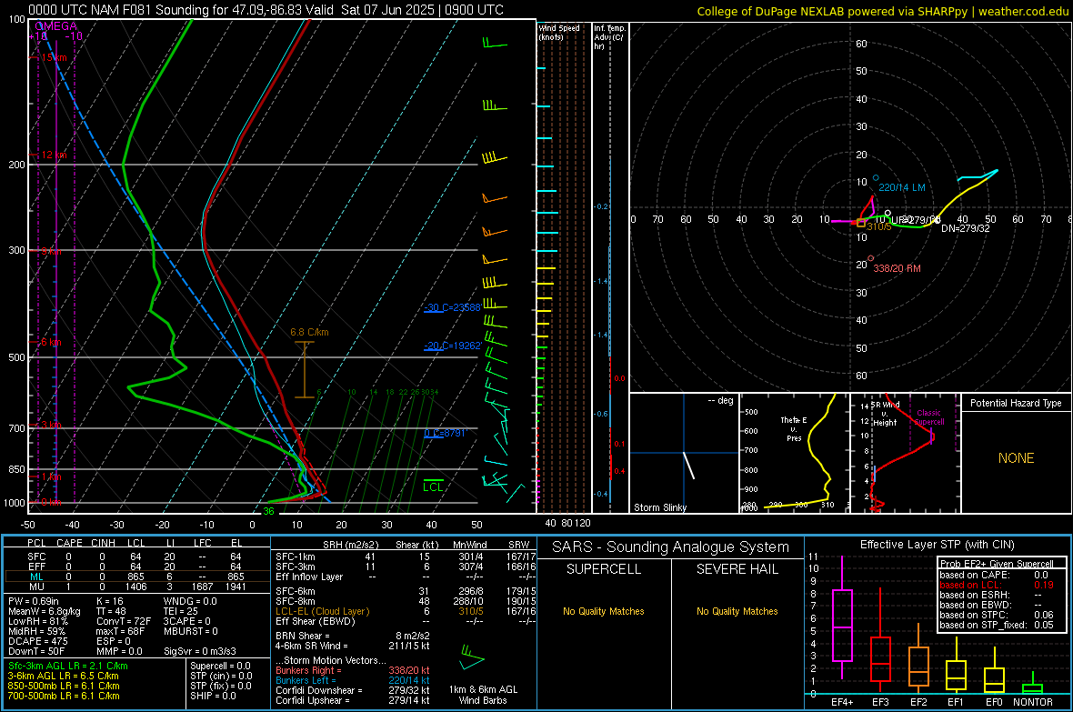Click the Sfc-3km AGL LR = 2.1 C/km line
This screenshot has height=712, width=1073.
pos(68,666)
